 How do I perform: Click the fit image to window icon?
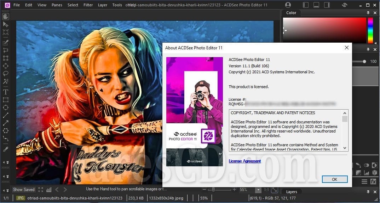(x=275, y=190)
